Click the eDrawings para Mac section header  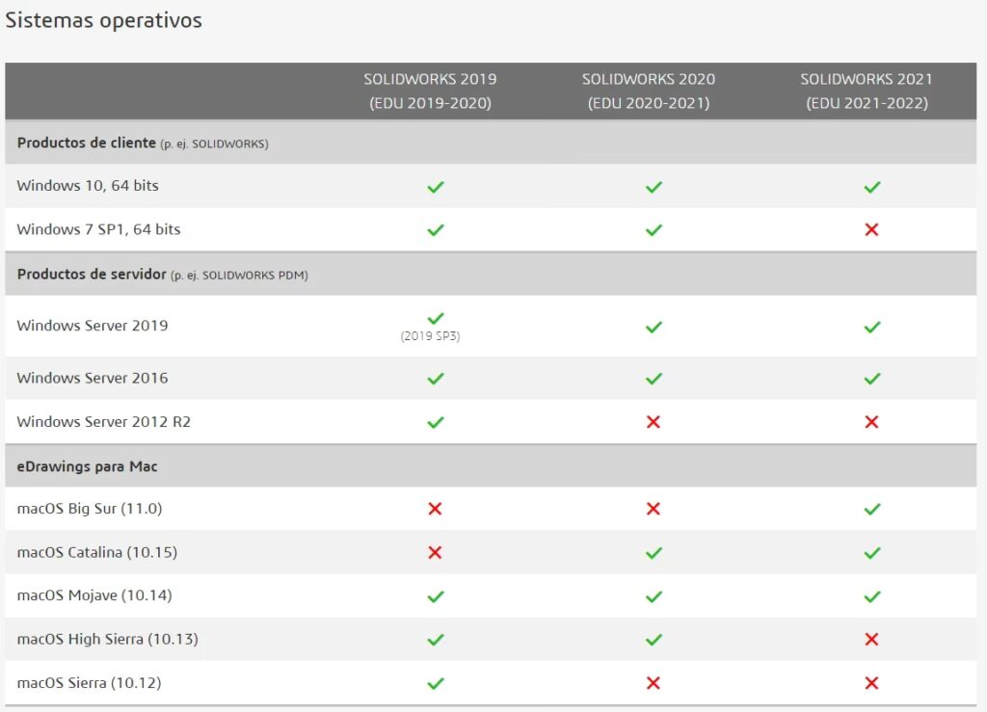pyautogui.click(x=87, y=466)
